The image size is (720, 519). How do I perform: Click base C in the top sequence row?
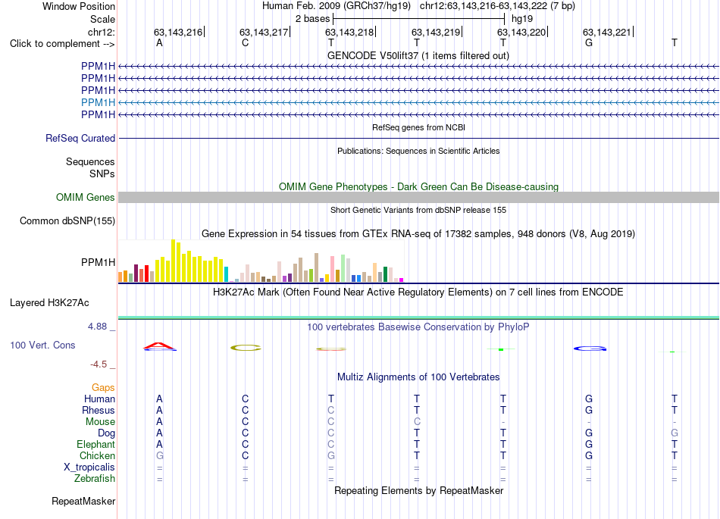coord(246,42)
